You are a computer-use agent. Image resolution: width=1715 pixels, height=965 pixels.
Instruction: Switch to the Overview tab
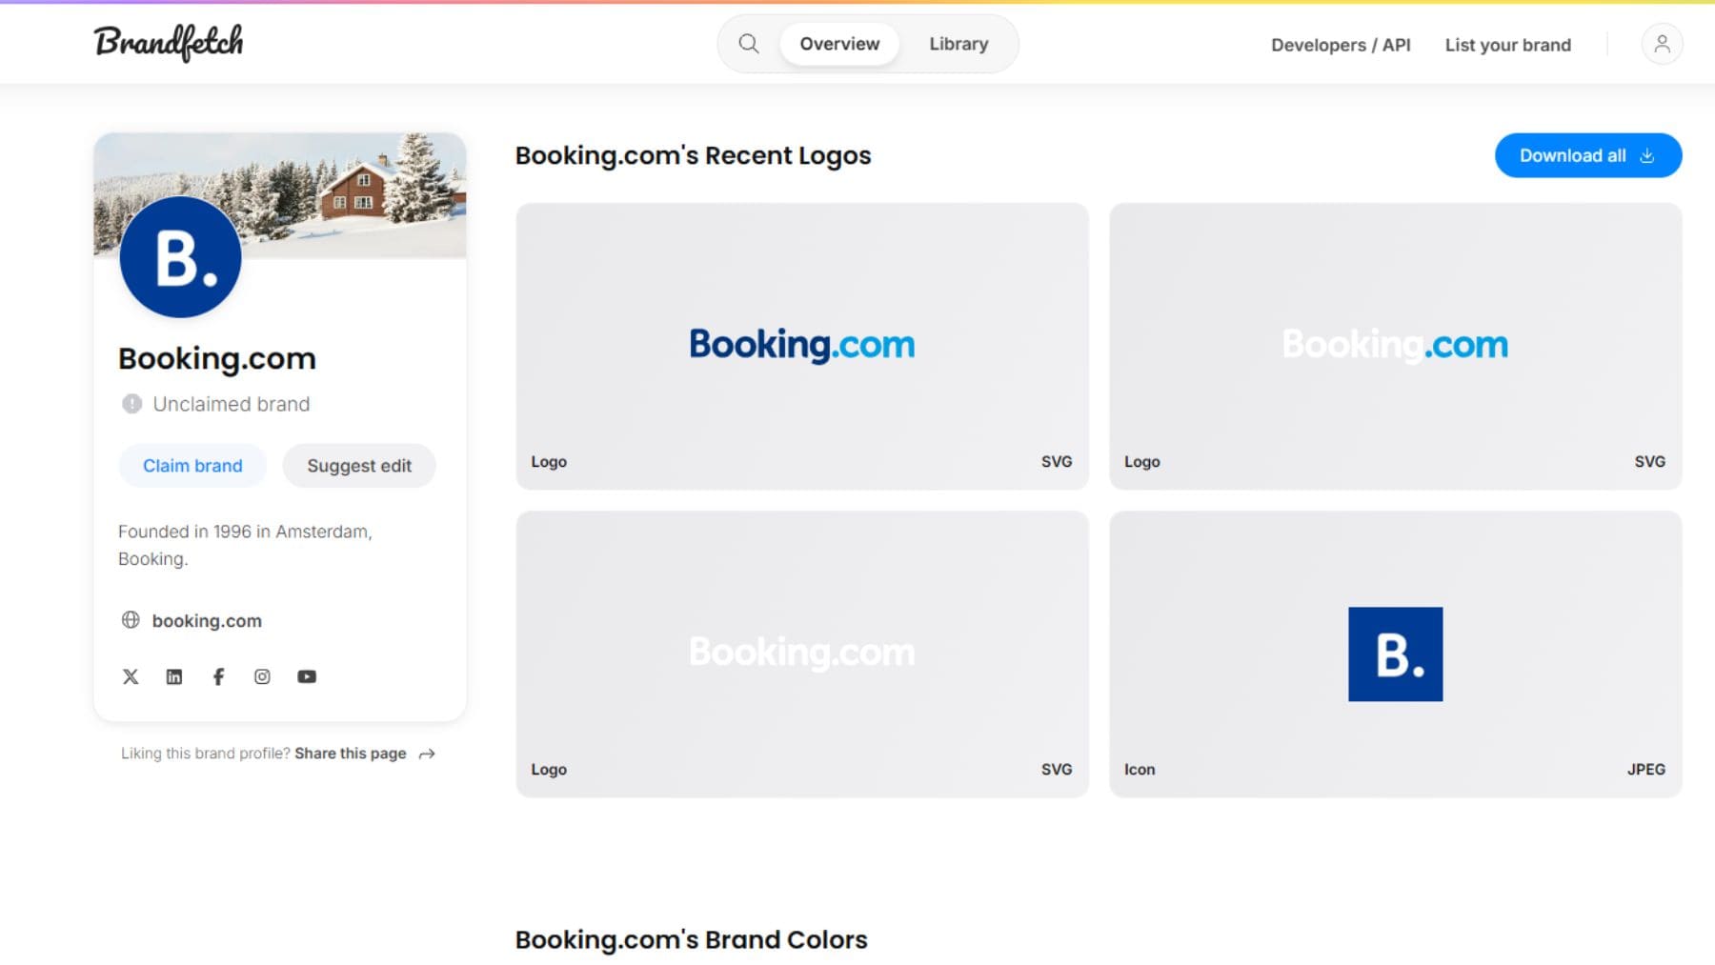[x=837, y=44]
